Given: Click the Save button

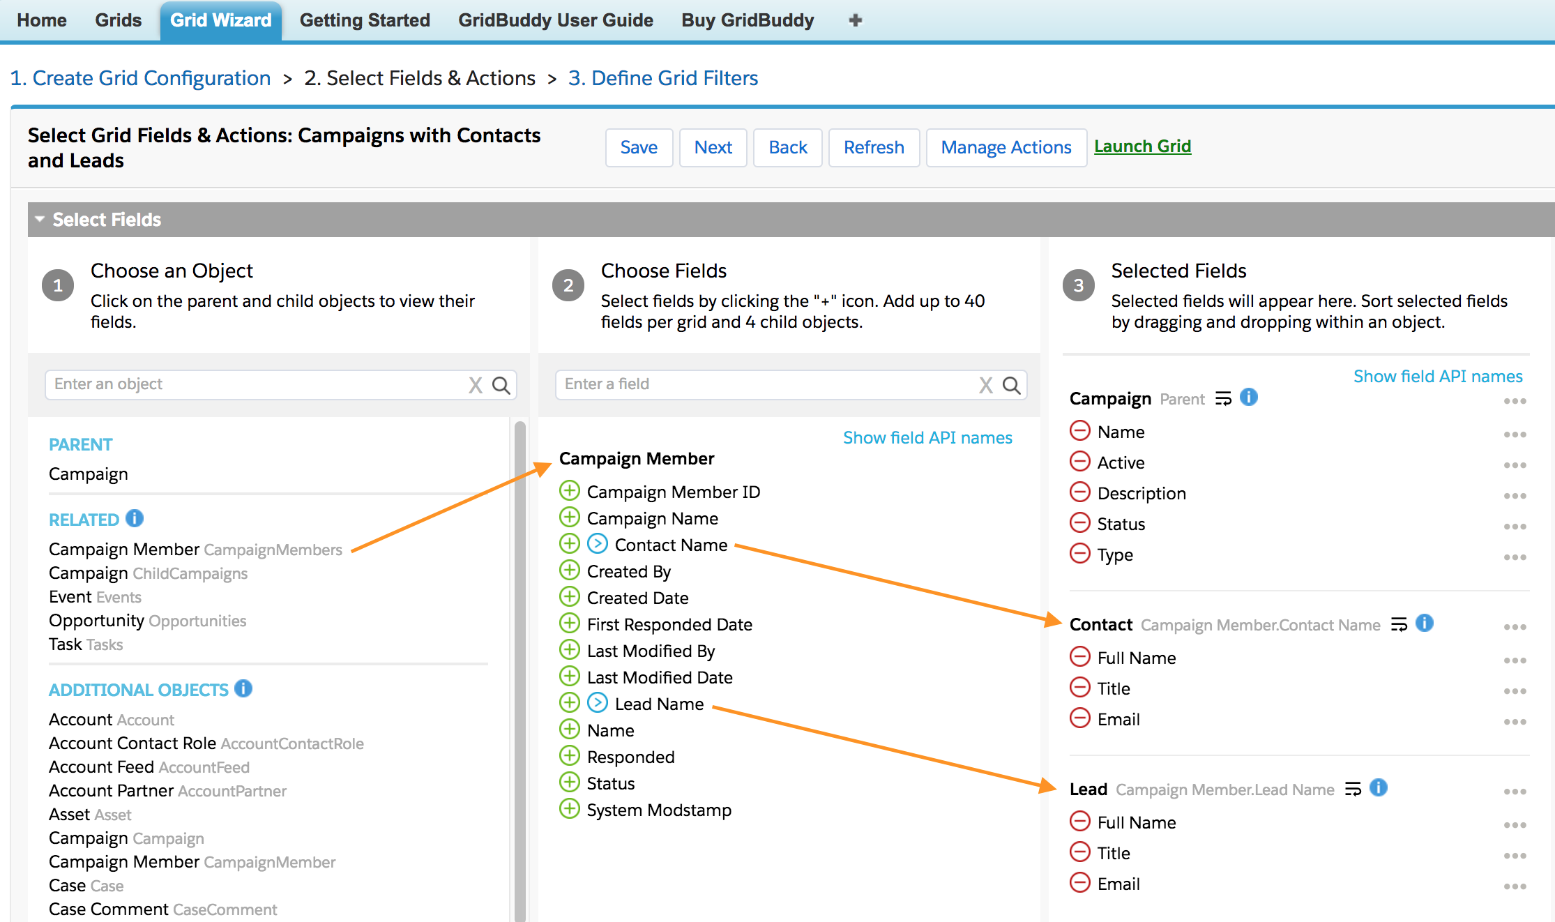Looking at the screenshot, I should tap(639, 148).
